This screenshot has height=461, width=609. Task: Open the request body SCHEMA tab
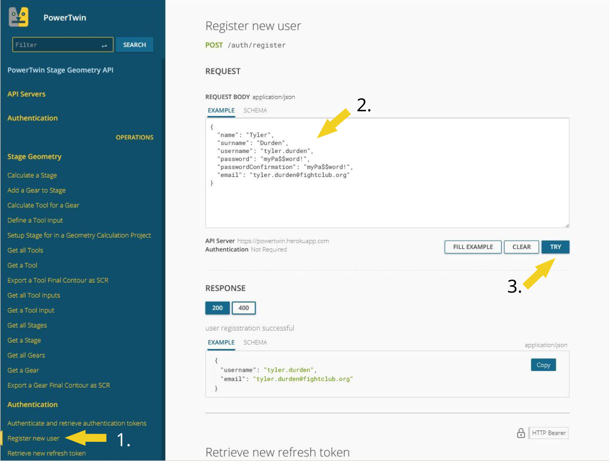[255, 110]
